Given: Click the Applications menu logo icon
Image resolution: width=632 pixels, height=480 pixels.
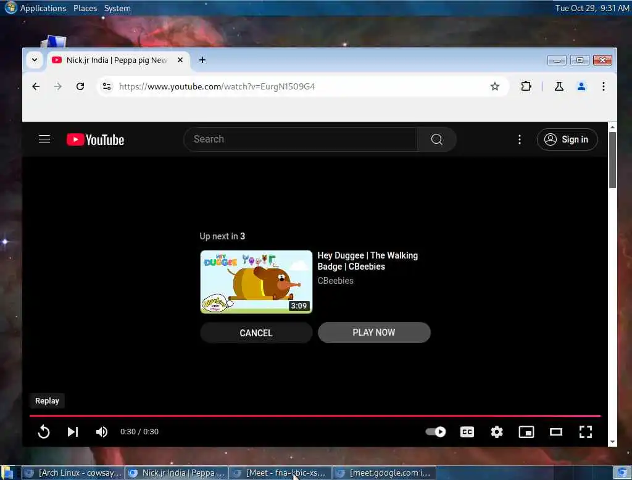Looking at the screenshot, I should point(11,7).
